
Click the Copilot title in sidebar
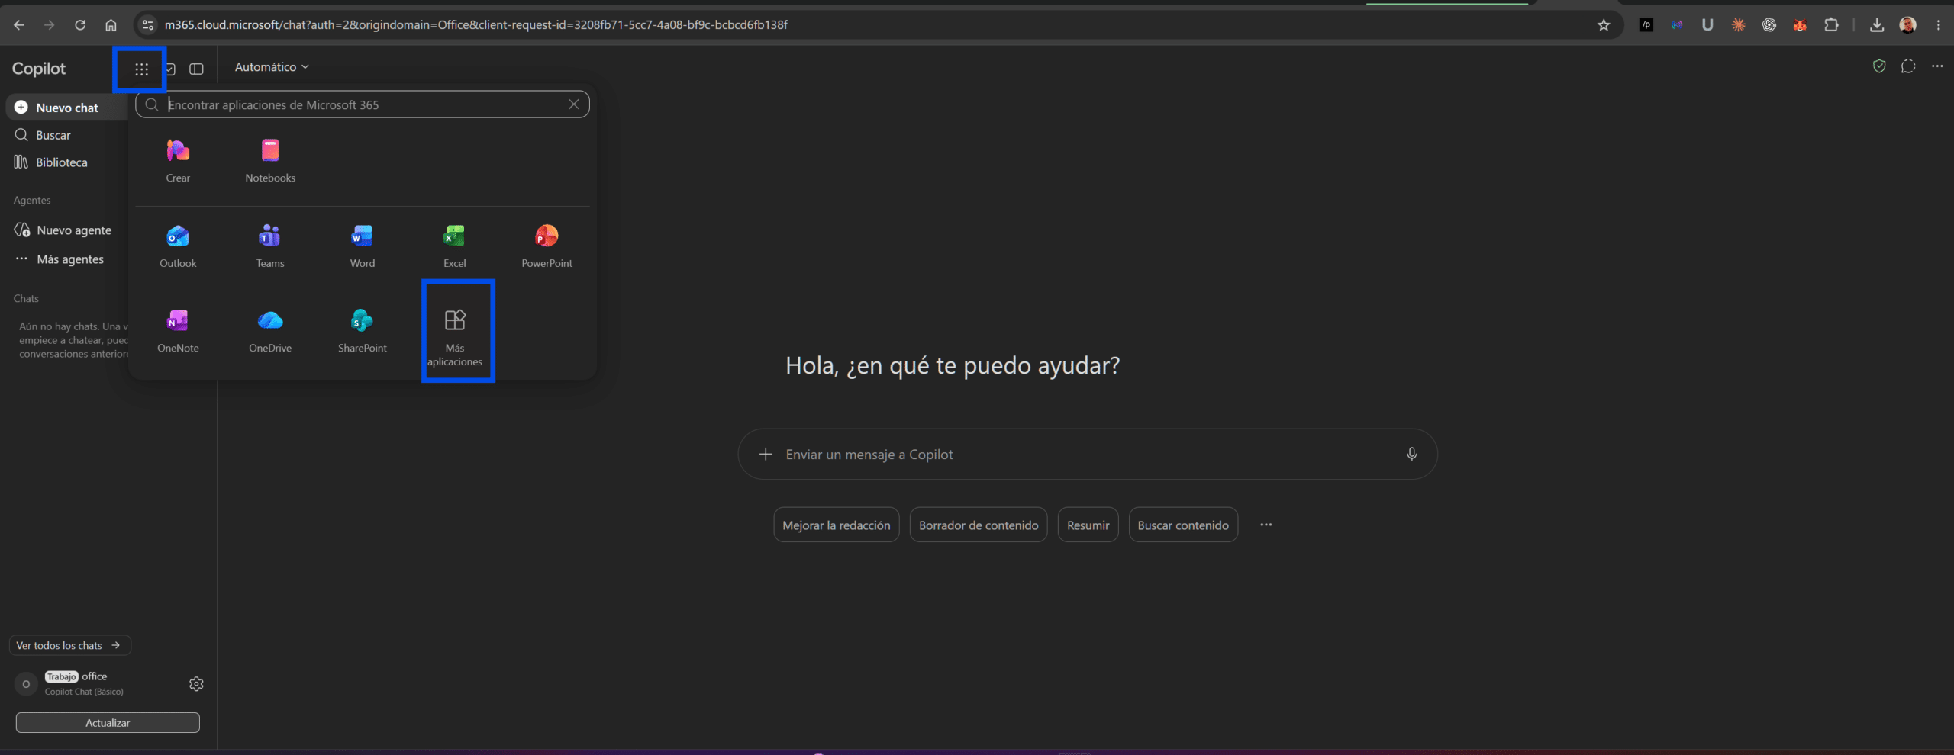(39, 69)
